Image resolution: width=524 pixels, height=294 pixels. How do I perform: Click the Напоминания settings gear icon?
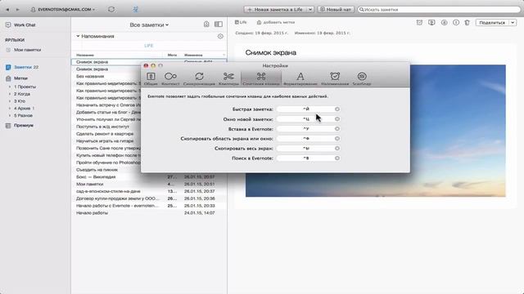(220, 36)
